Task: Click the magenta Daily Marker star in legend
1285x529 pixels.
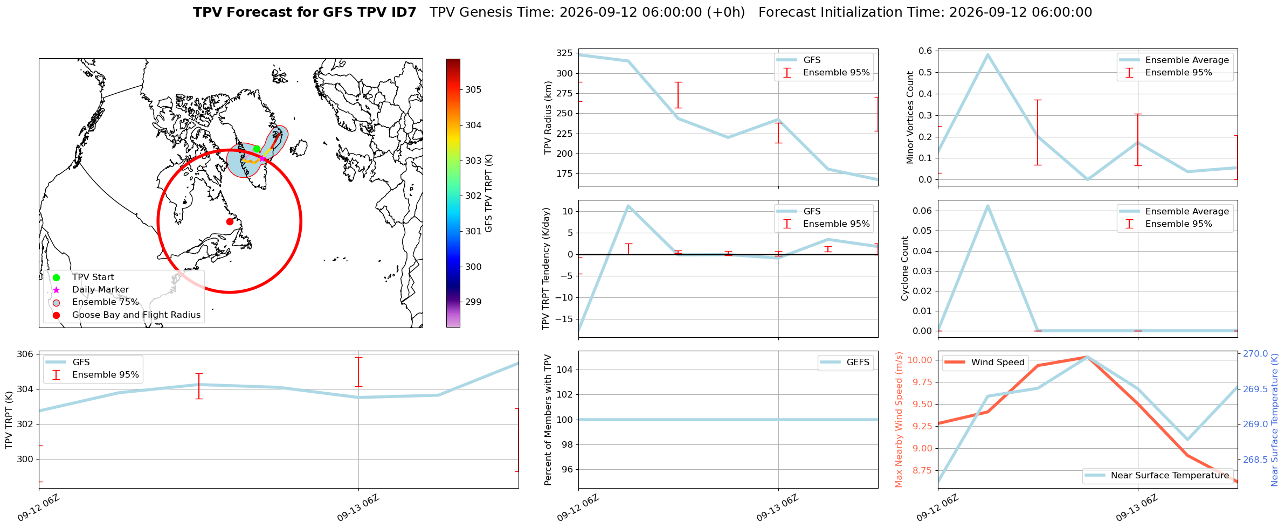Action: point(56,290)
